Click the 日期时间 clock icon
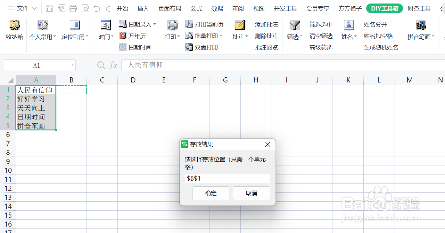445x233 pixels. click(123, 47)
